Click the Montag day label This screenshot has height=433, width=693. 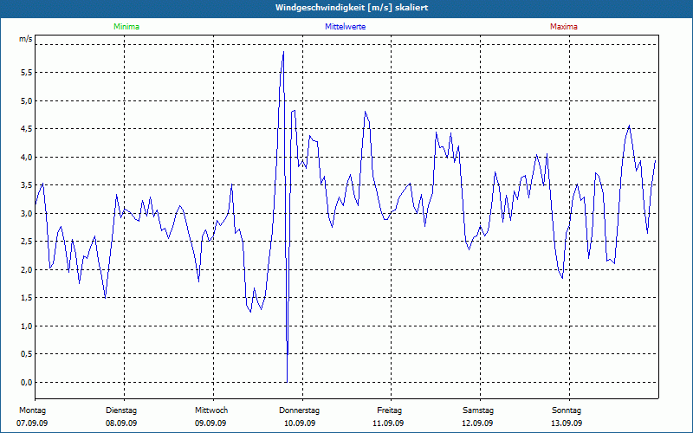32,410
